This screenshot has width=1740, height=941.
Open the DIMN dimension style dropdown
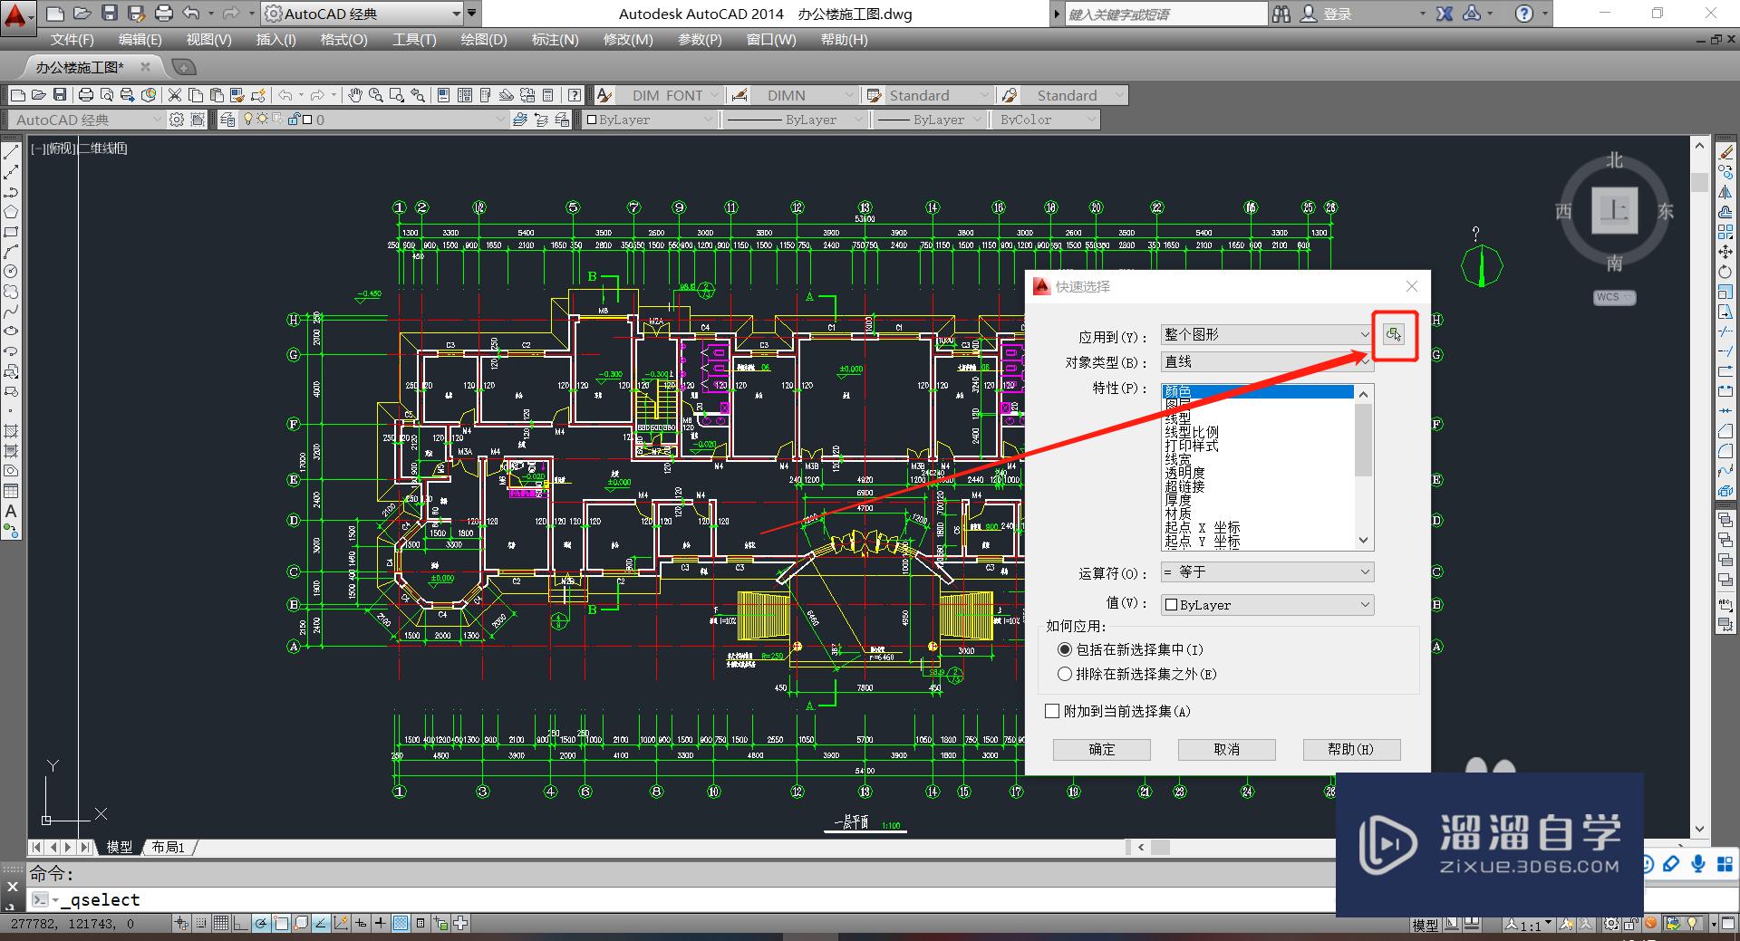804,95
